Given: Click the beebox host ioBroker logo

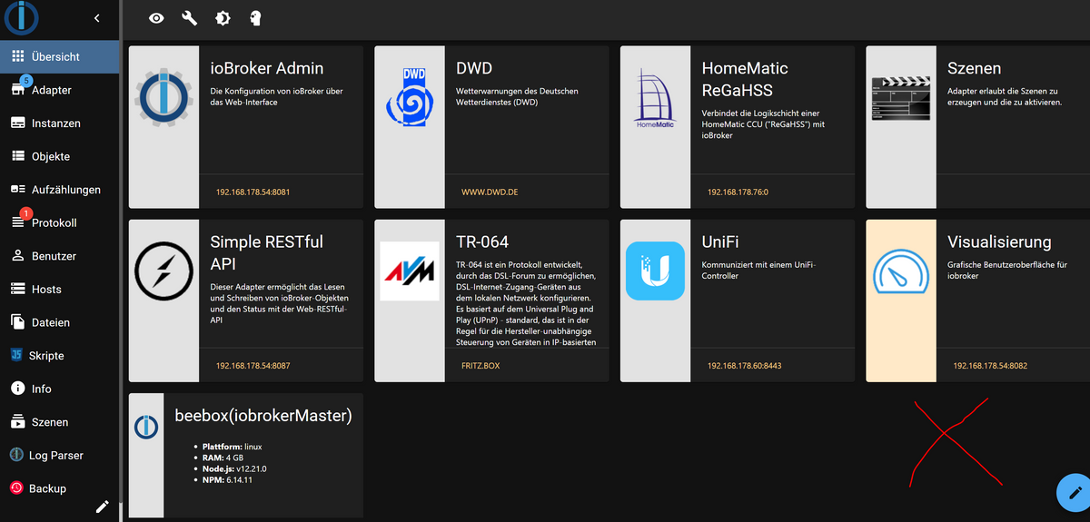Looking at the screenshot, I should 146,427.
